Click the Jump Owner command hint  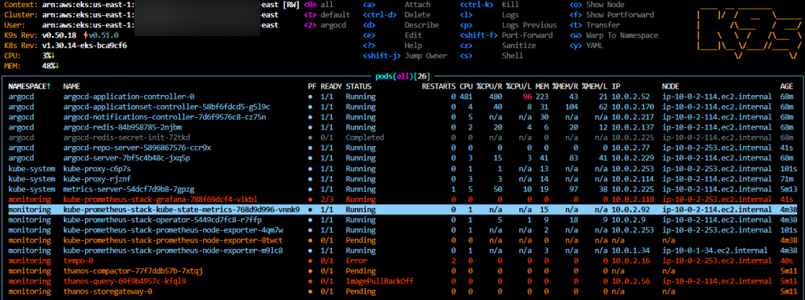405,55
